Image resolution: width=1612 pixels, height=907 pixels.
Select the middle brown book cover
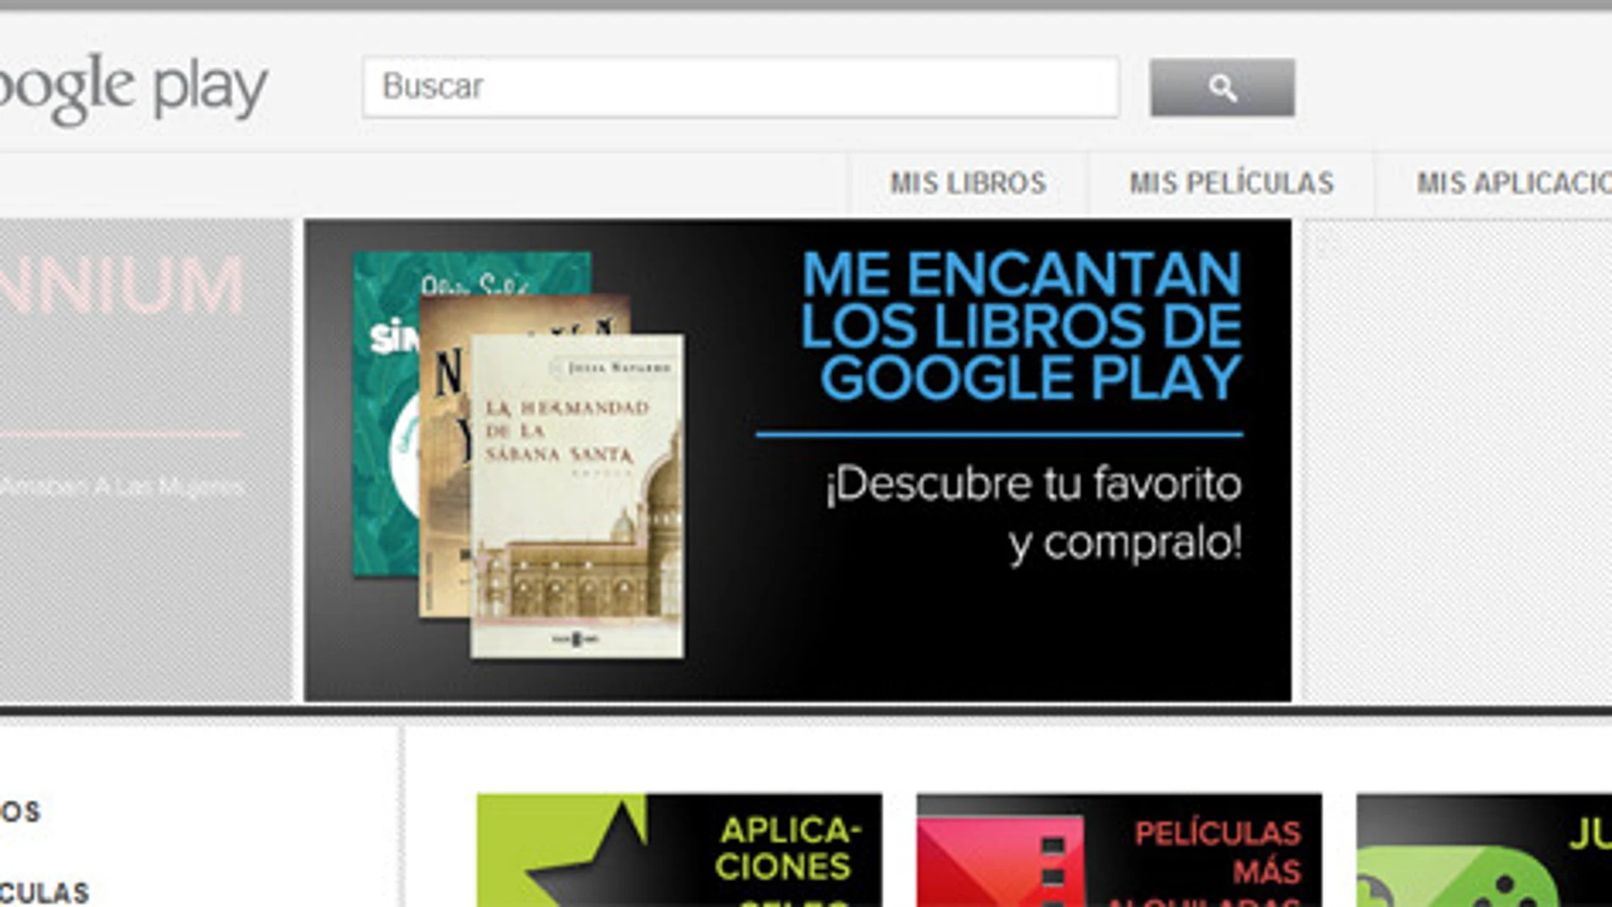coord(445,458)
